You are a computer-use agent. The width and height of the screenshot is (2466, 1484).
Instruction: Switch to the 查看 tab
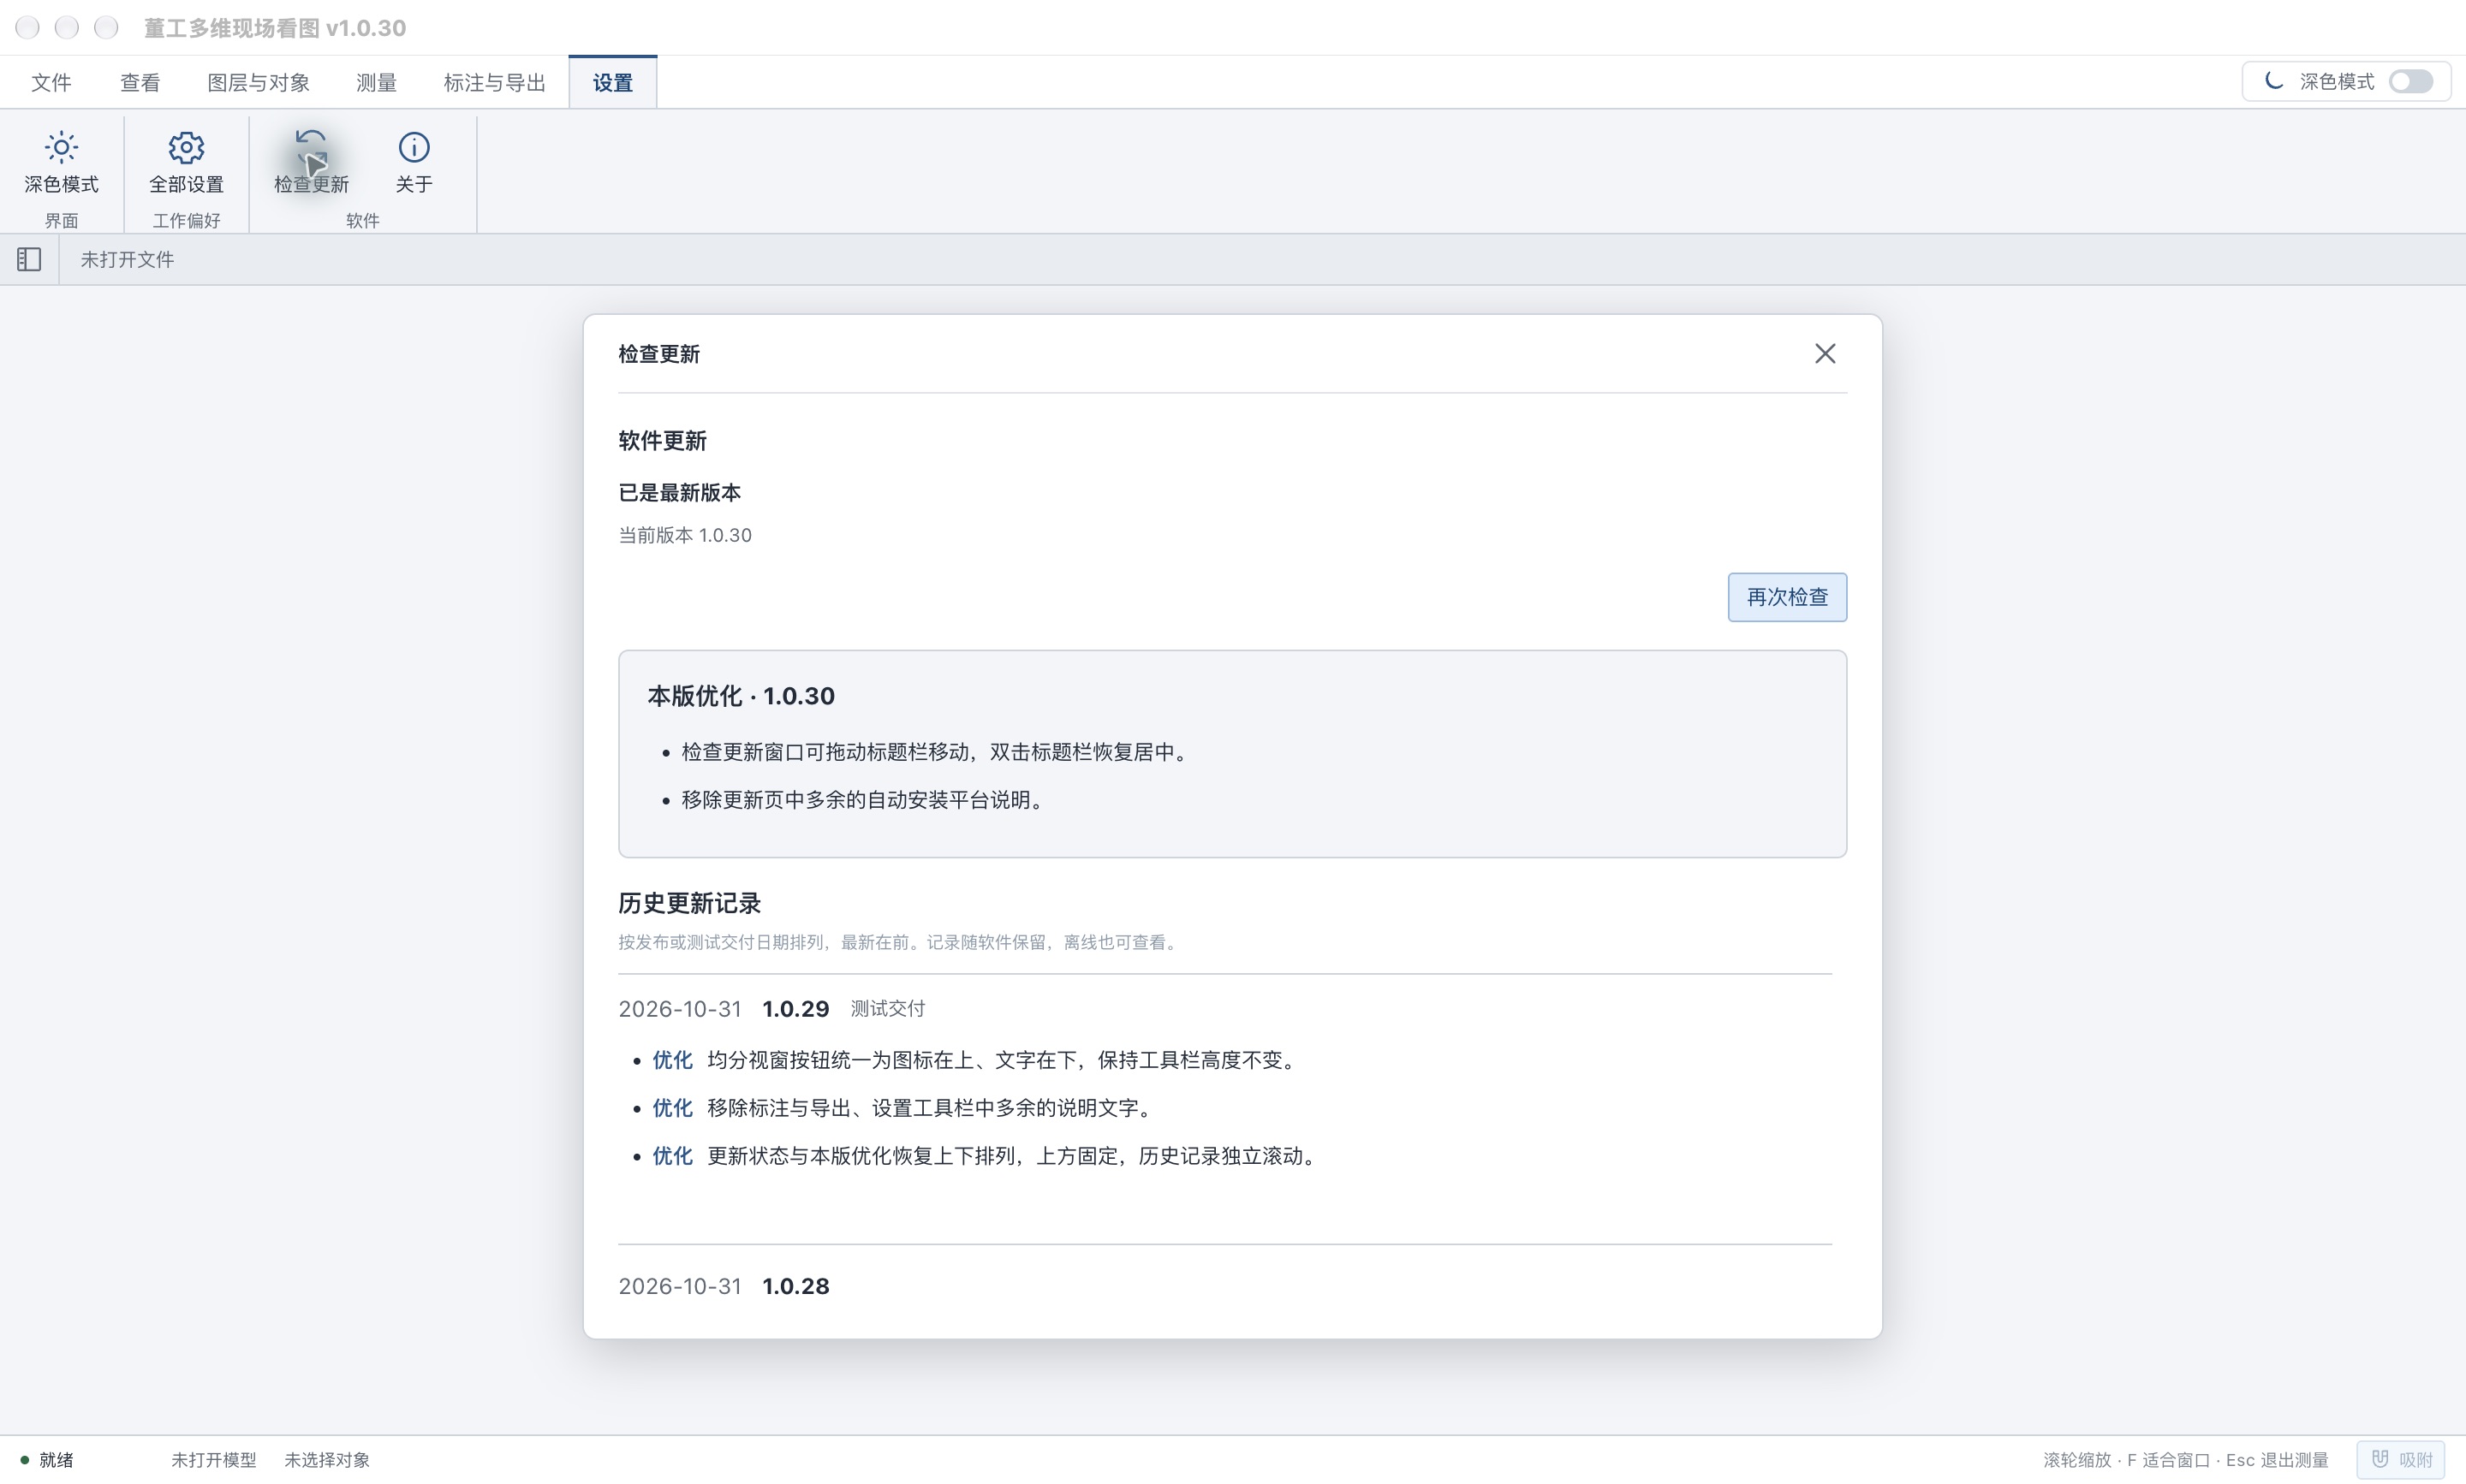(140, 83)
